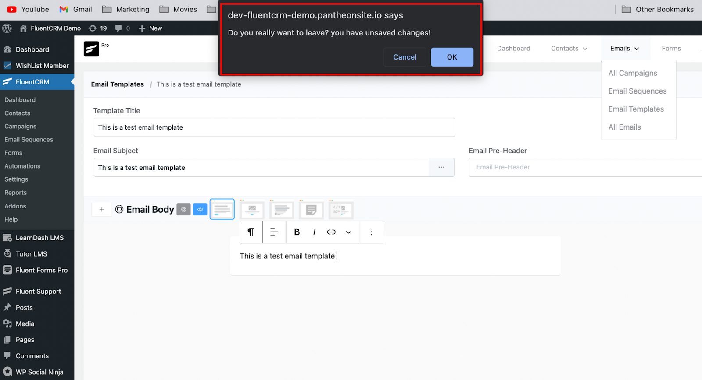Open the WordPress logo menu
Screen dimensions: 702x380
click(x=7, y=28)
